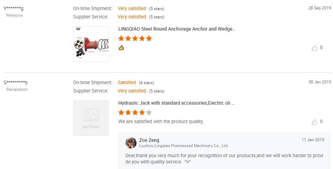Screen dimensions: 333x169
Task: Open Hydraulic Jack with standard accessories link
Action: [177, 103]
